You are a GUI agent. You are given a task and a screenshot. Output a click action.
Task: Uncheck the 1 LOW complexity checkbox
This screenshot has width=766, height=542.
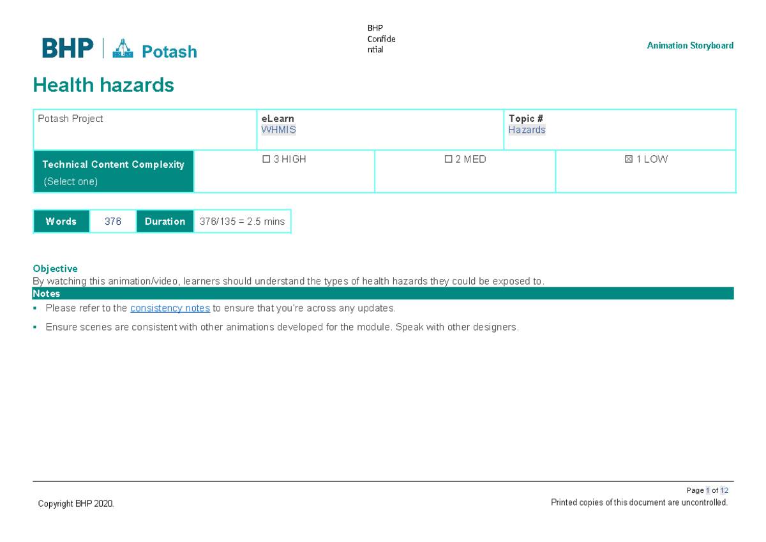(x=629, y=160)
